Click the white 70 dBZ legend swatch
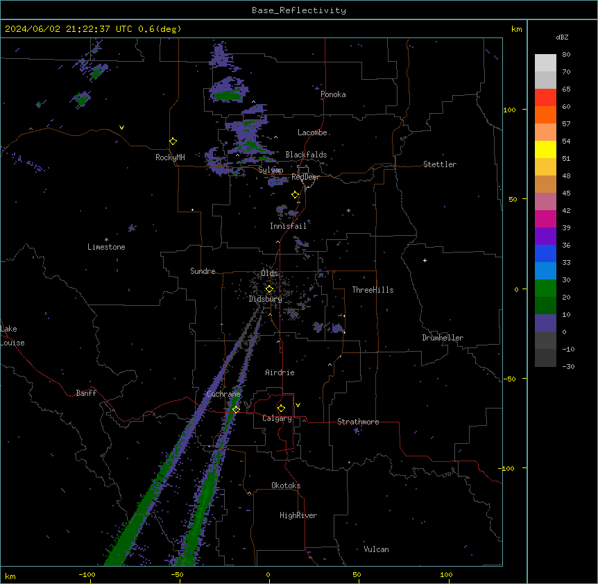 click(545, 63)
